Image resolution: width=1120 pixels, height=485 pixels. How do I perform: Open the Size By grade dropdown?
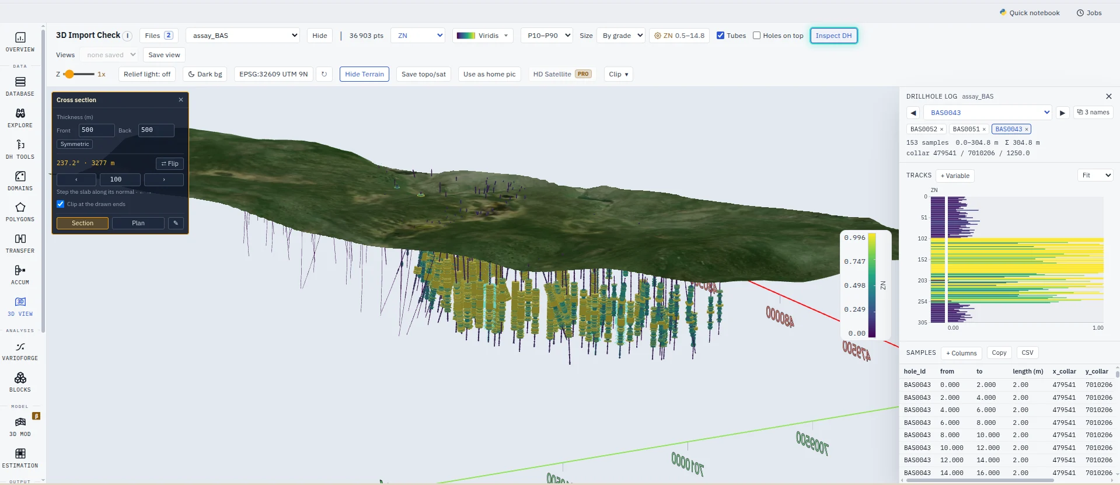pos(621,36)
